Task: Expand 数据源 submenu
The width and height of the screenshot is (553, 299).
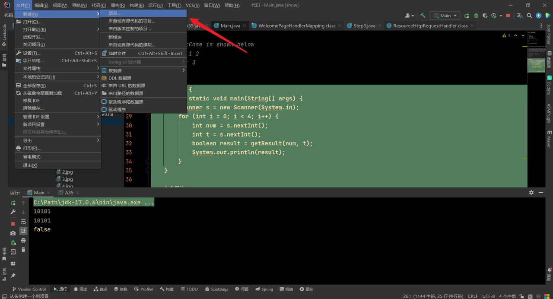Action: [143, 70]
